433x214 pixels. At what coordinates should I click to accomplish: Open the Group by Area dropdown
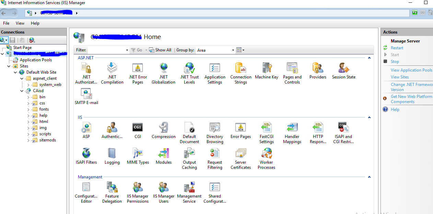point(233,50)
